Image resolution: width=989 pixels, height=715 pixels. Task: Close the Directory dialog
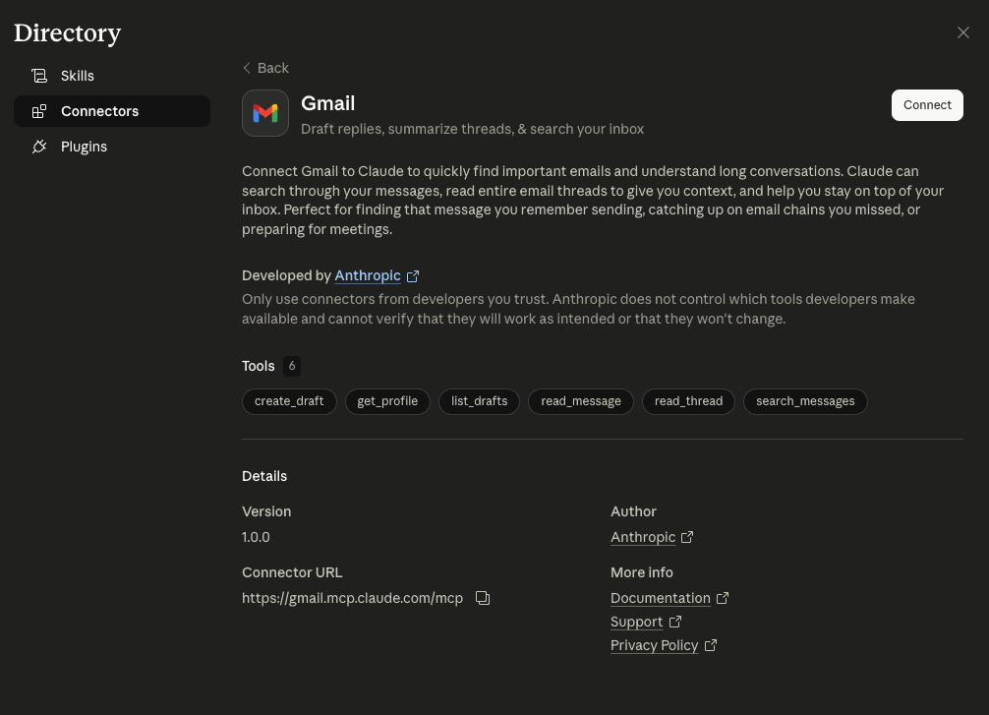click(x=963, y=32)
